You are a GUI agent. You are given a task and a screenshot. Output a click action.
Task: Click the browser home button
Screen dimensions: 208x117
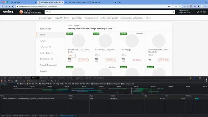click(13, 6)
